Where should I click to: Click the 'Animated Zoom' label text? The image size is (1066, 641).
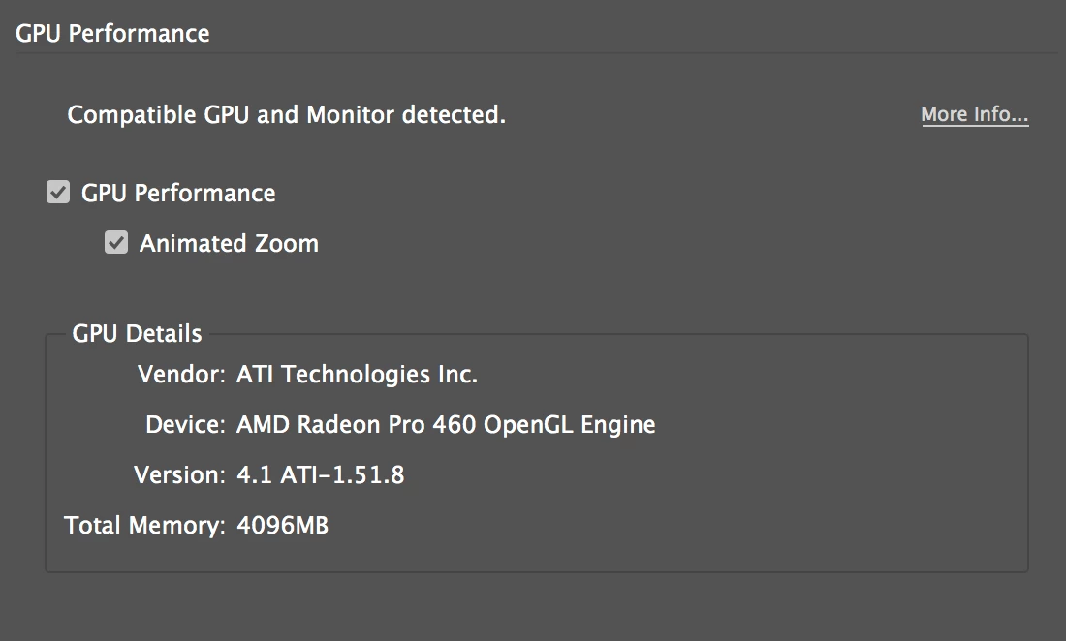tap(229, 243)
